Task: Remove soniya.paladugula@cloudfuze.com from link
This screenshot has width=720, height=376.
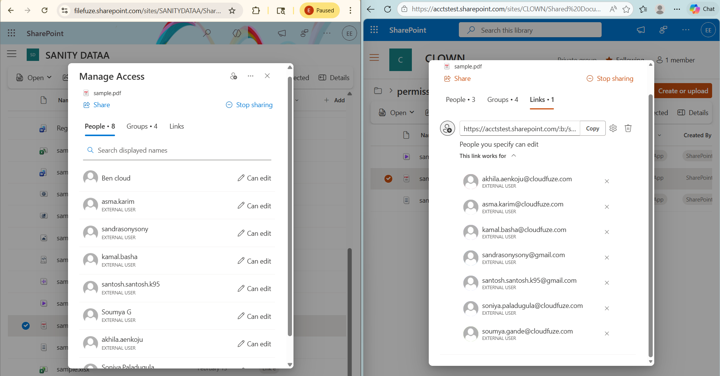Action: 607,308
